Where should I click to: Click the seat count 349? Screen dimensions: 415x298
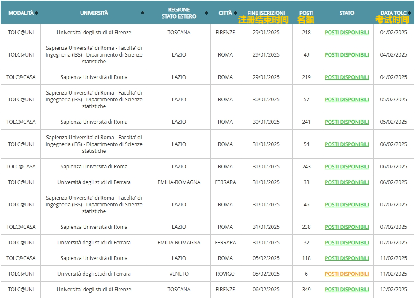point(306,290)
